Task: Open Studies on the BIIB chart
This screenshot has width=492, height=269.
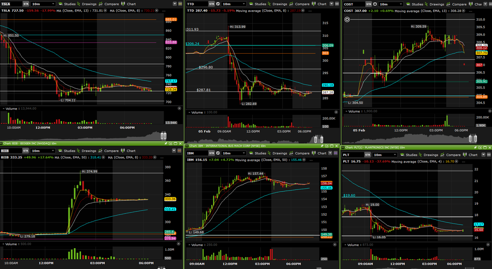Action: (67, 151)
